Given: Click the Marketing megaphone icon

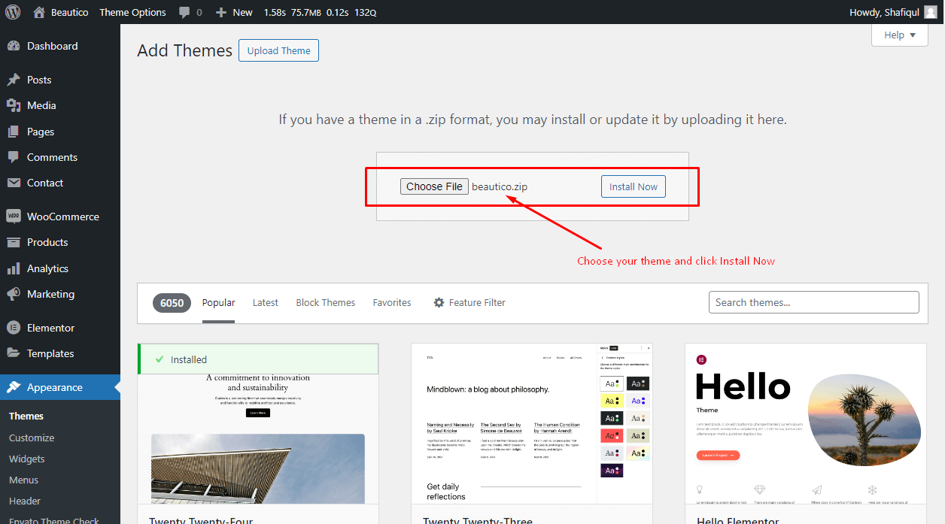Looking at the screenshot, I should click(x=14, y=294).
